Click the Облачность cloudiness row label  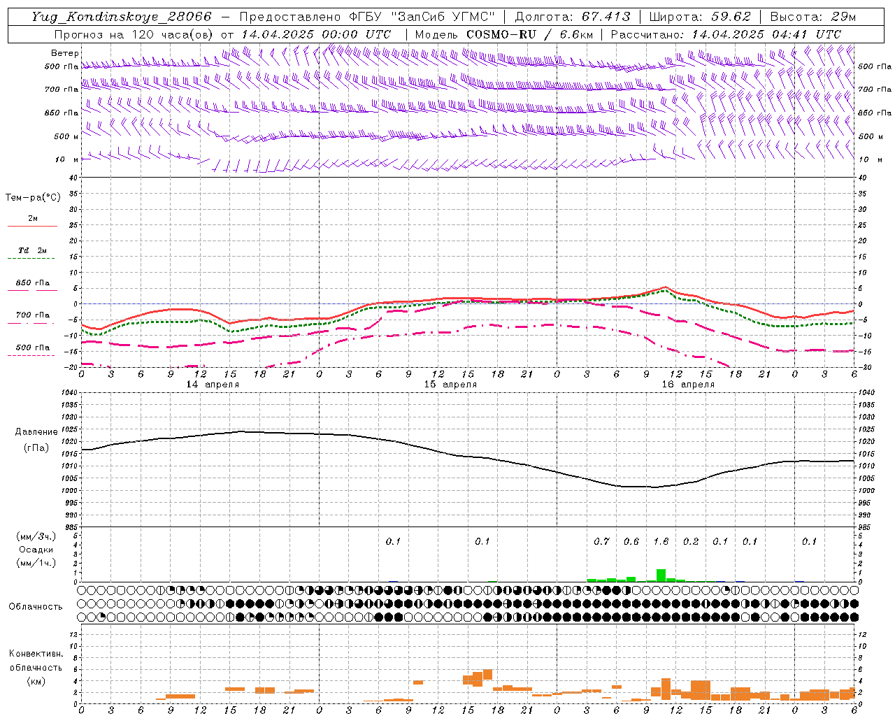[36, 606]
